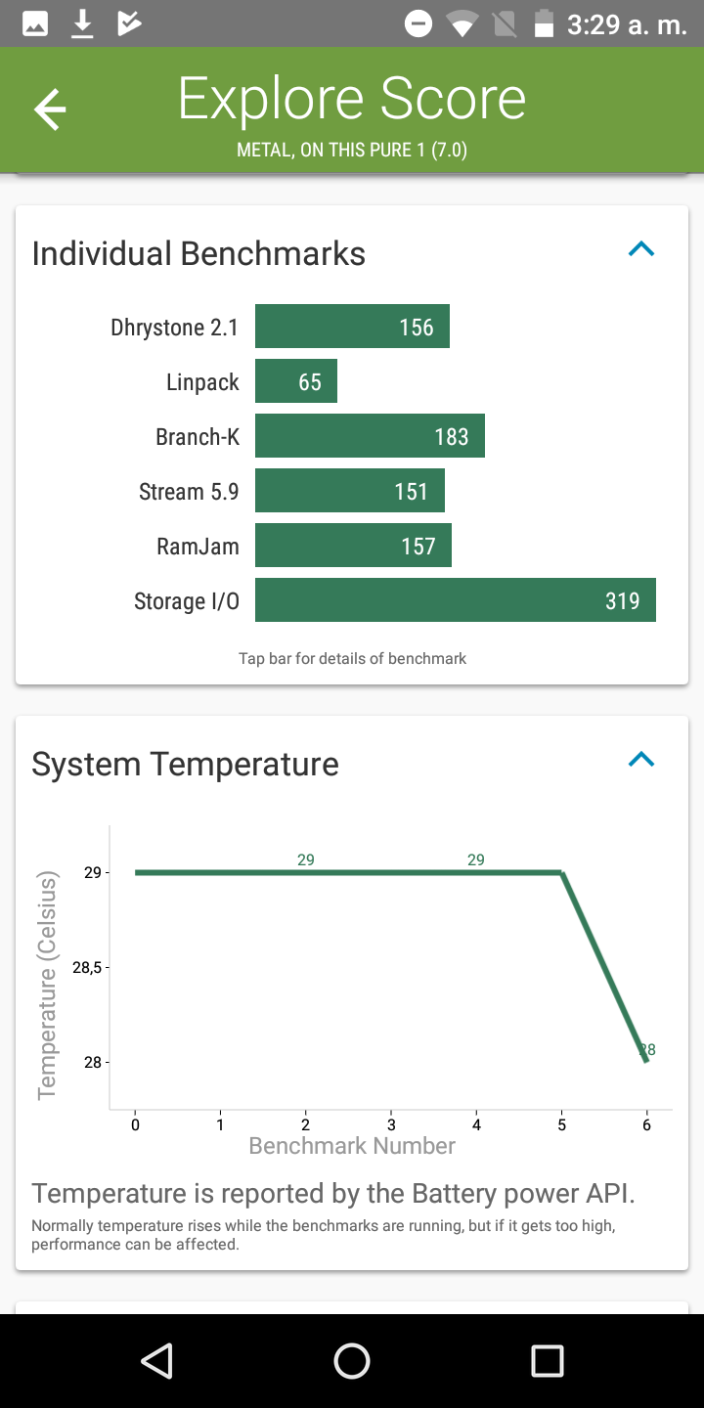
Task: Tap the image notification icon
Action: (x=35, y=23)
